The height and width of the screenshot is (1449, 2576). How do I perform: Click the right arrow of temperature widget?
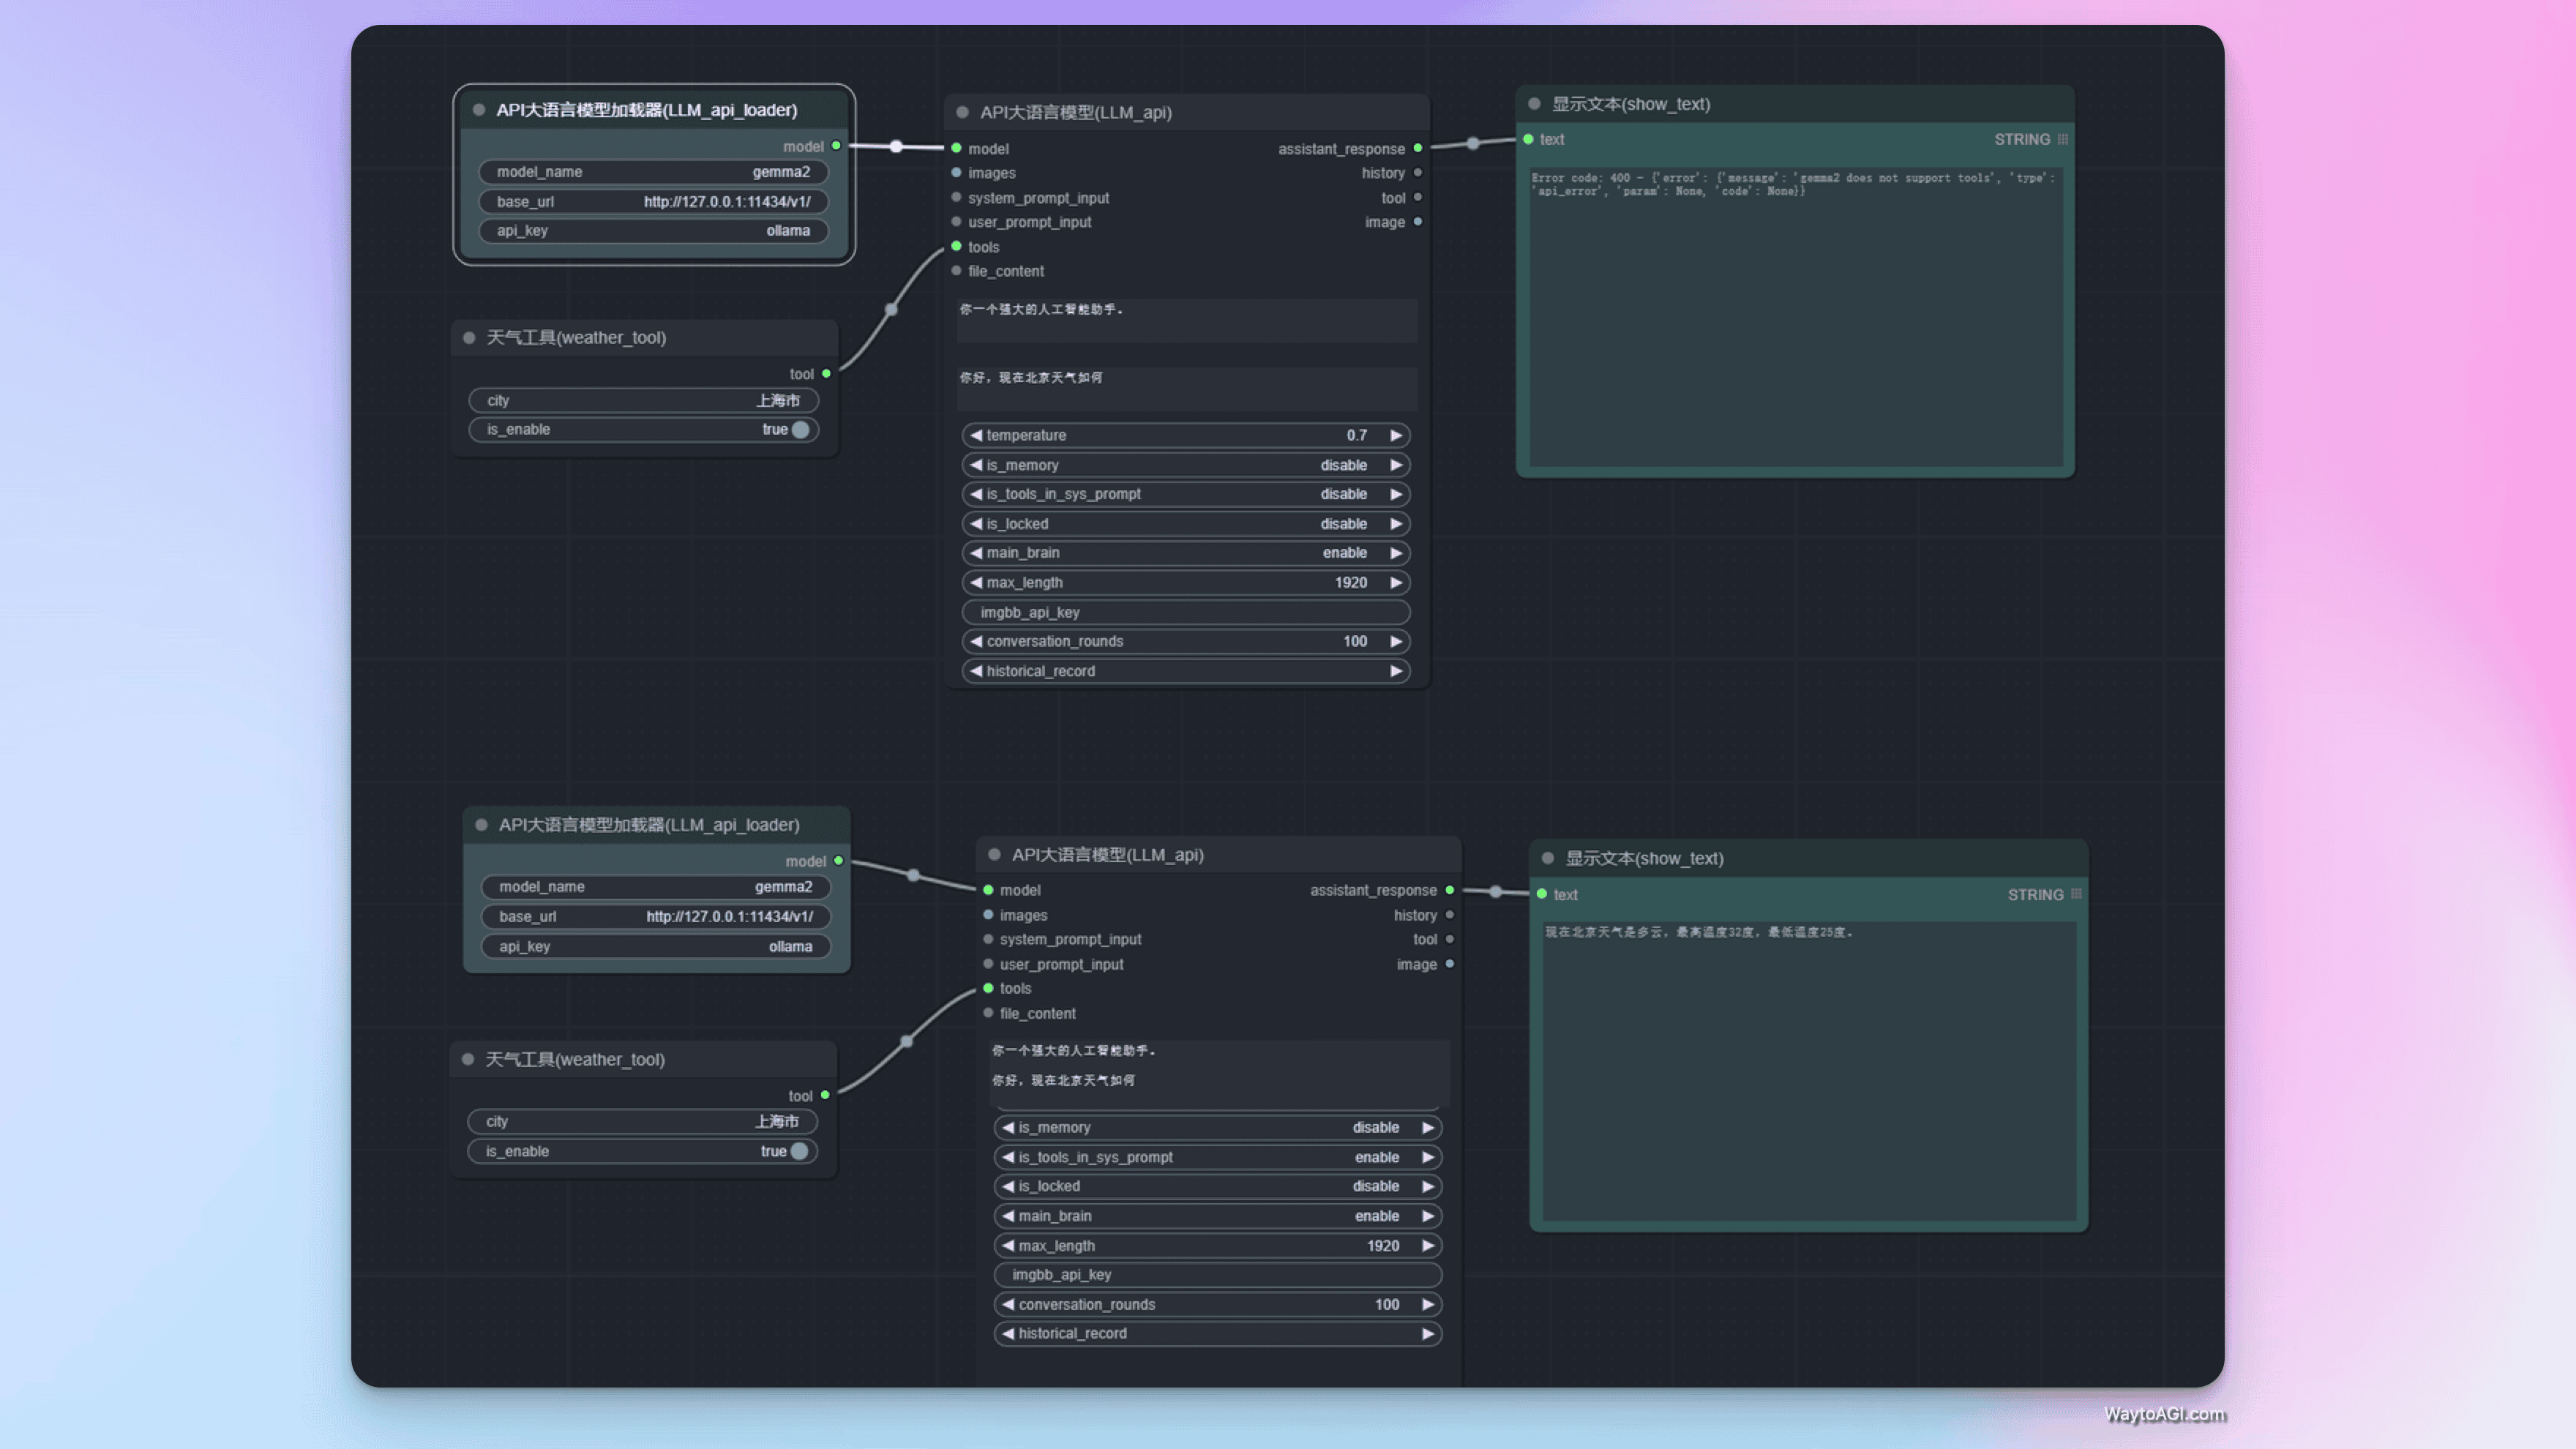[x=1396, y=435]
